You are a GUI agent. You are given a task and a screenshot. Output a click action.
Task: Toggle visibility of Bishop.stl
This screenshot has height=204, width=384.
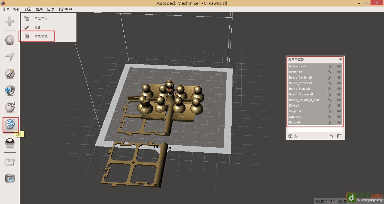pyautogui.click(x=339, y=72)
